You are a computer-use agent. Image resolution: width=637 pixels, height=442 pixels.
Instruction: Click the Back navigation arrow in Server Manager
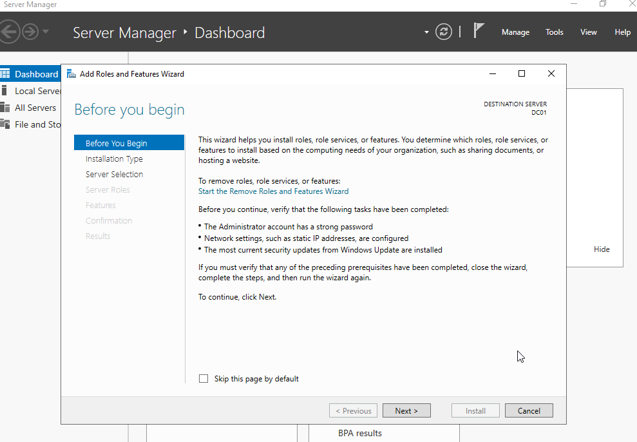[8, 32]
